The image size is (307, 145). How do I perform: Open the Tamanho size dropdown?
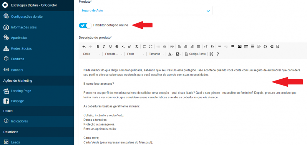tap(156, 54)
